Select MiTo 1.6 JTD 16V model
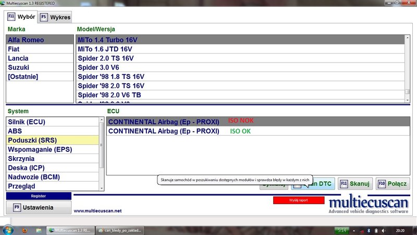The width and height of the screenshot is (417, 235). (240, 49)
